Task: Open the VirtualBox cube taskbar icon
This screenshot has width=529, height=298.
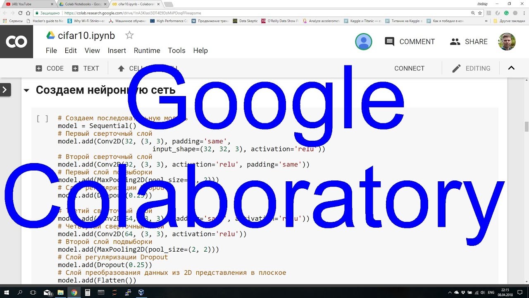Action: point(141,292)
